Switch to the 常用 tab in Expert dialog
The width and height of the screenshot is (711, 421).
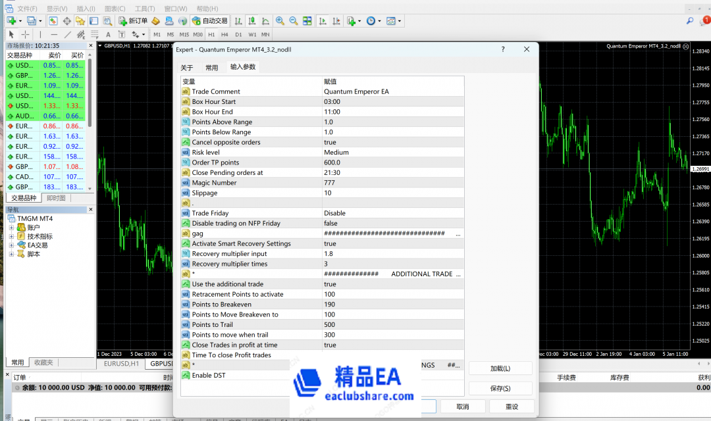211,68
